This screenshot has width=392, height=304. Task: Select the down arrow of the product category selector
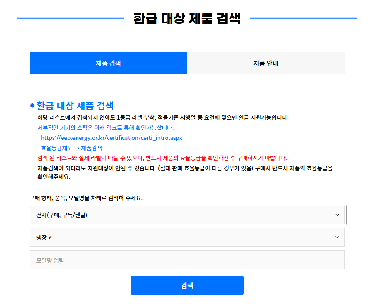point(338,237)
